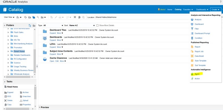Viewport: 223px width, 110px height.
Task: Click Archive link in Tasks pane
Action: pyautogui.click(x=26, y=92)
